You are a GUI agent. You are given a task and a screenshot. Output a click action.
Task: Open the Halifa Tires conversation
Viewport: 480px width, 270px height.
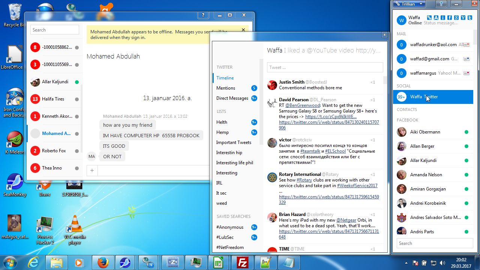coord(55,99)
